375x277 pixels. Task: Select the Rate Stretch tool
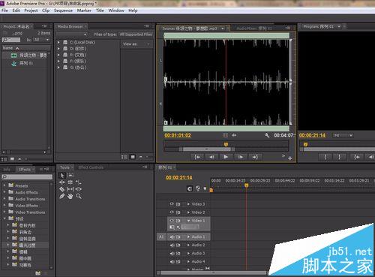79,182
